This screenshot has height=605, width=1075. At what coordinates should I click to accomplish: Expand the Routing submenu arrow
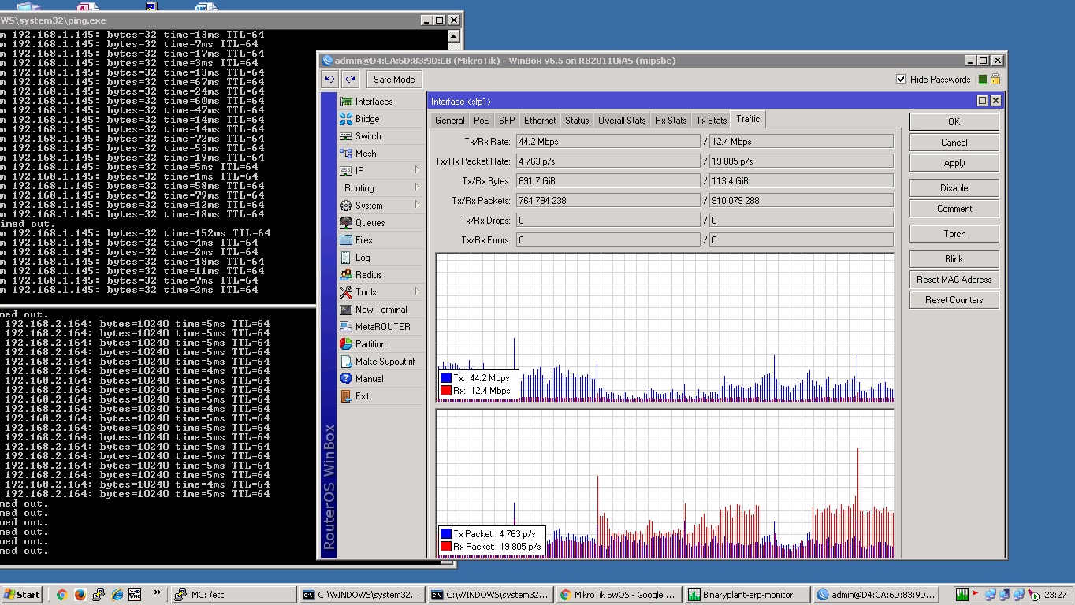tap(417, 187)
